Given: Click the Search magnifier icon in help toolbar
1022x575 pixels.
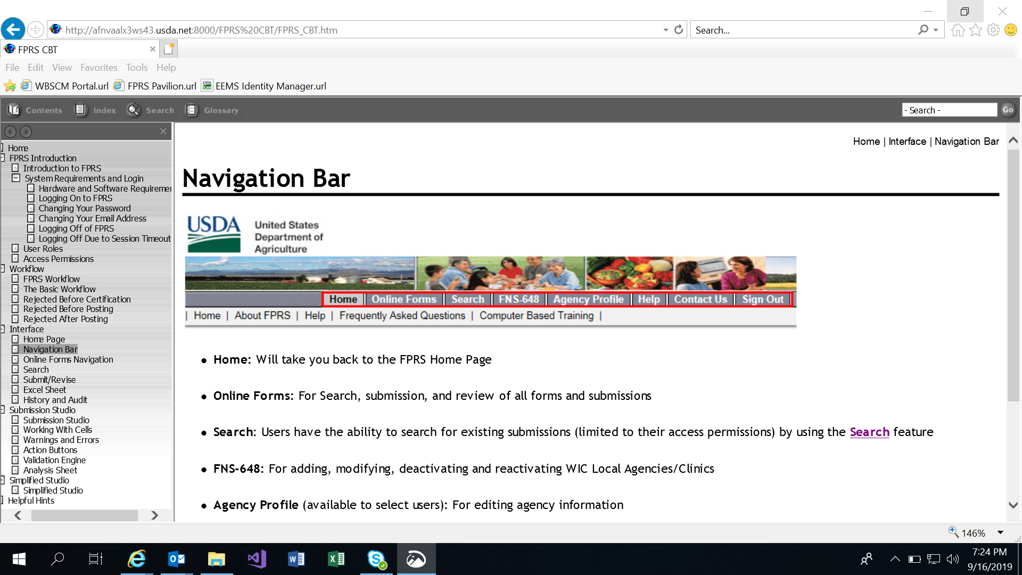Looking at the screenshot, I should pyautogui.click(x=133, y=110).
